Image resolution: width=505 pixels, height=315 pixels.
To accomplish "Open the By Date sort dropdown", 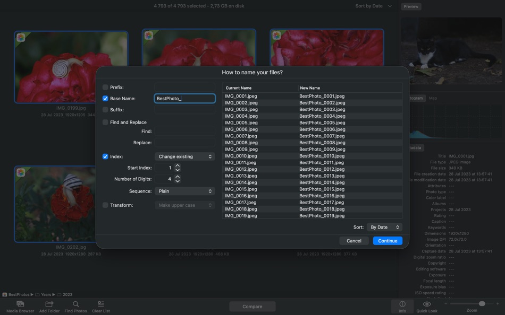I will click(x=384, y=226).
